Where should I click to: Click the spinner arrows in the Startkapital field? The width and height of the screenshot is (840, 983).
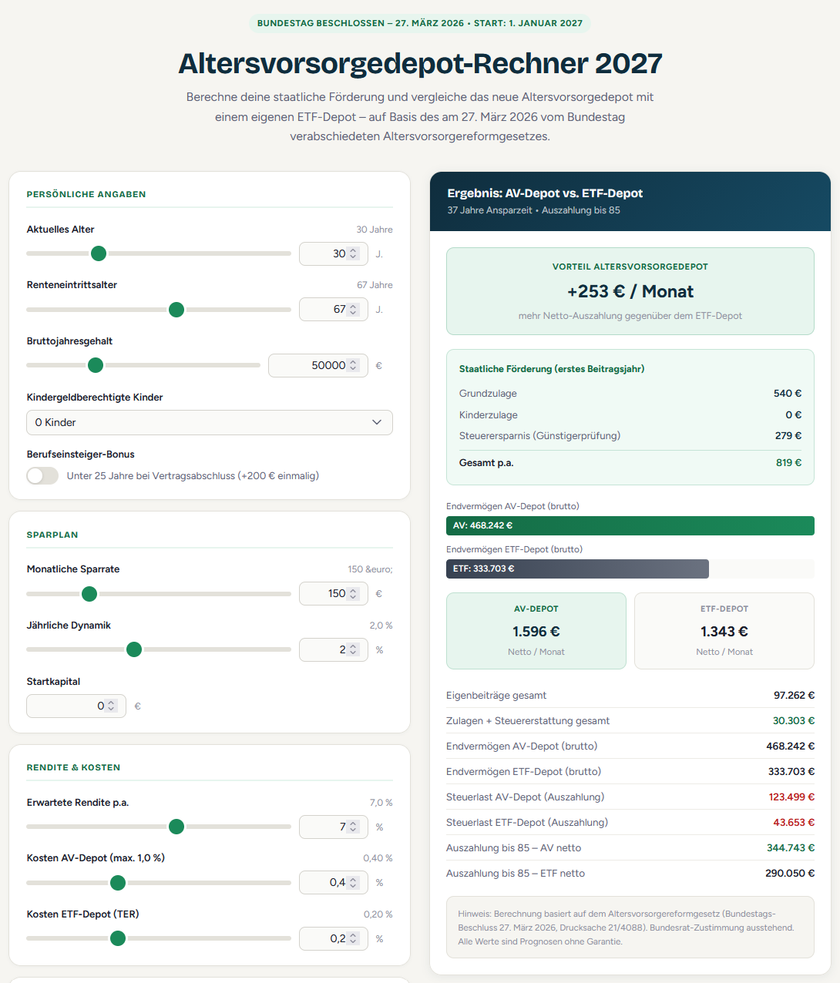tap(111, 706)
